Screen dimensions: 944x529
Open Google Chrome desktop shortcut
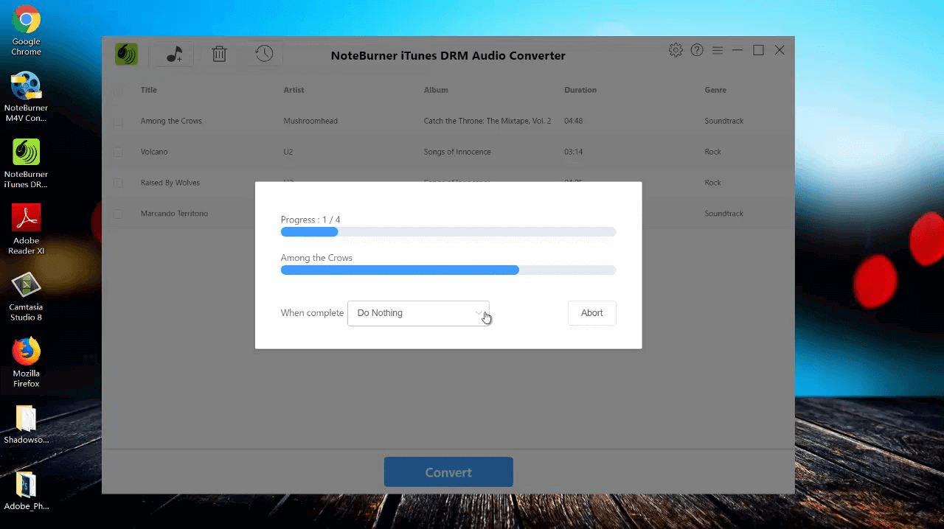(x=26, y=32)
